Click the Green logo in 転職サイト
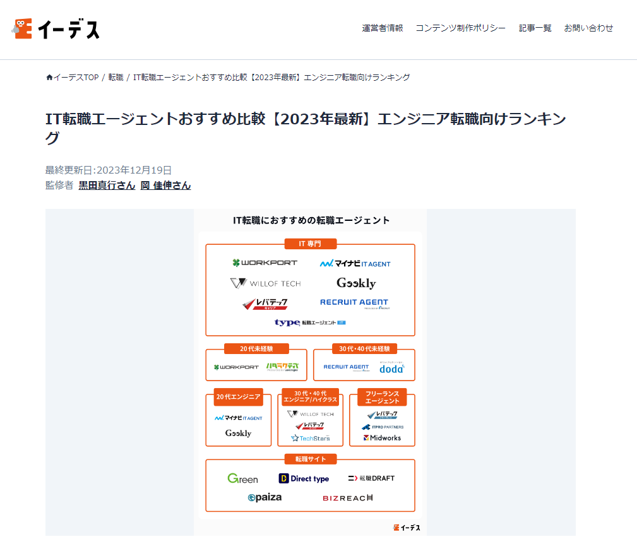 [243, 478]
